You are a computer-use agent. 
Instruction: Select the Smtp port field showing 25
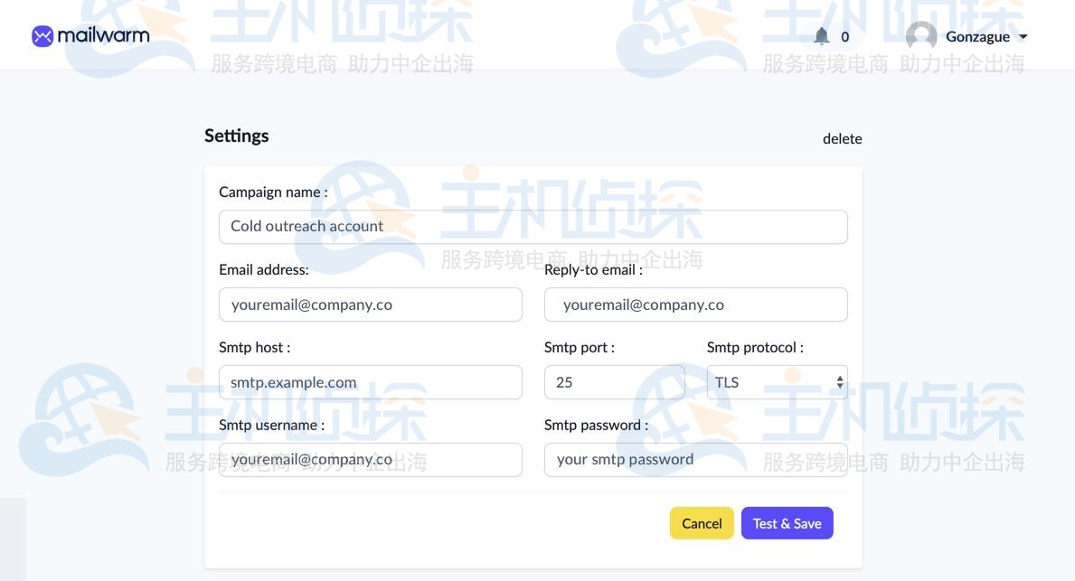click(x=614, y=381)
